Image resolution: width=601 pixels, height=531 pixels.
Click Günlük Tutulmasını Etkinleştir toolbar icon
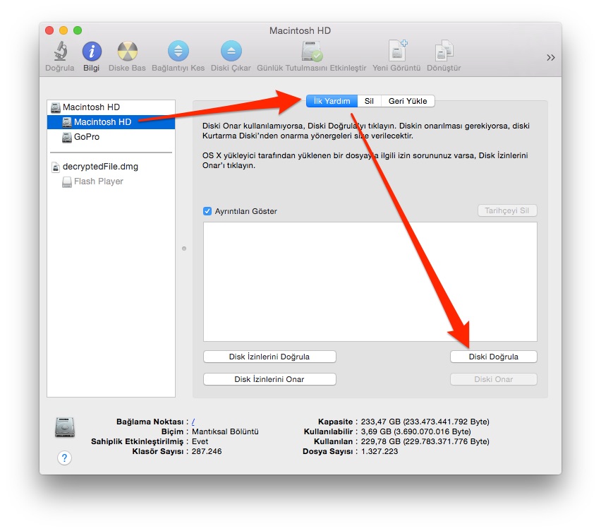[x=311, y=52]
